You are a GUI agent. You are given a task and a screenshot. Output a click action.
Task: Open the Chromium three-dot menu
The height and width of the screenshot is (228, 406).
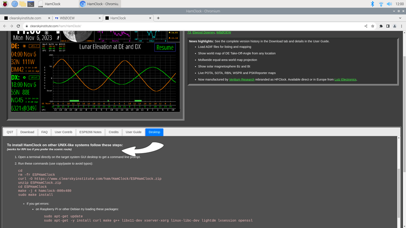click(401, 26)
